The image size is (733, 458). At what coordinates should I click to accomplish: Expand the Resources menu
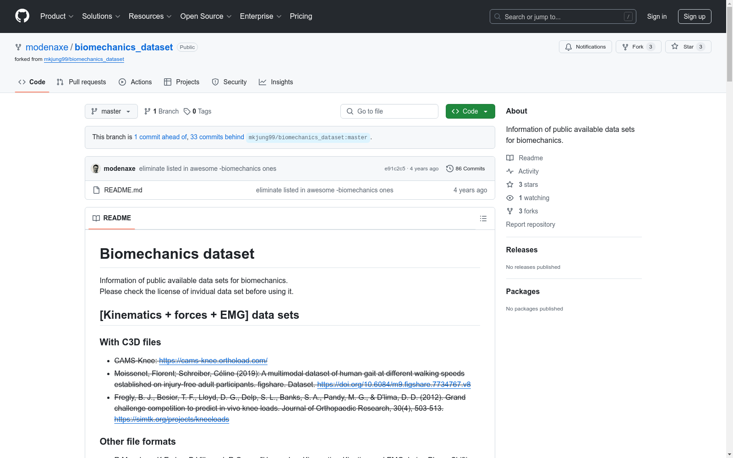(150, 16)
